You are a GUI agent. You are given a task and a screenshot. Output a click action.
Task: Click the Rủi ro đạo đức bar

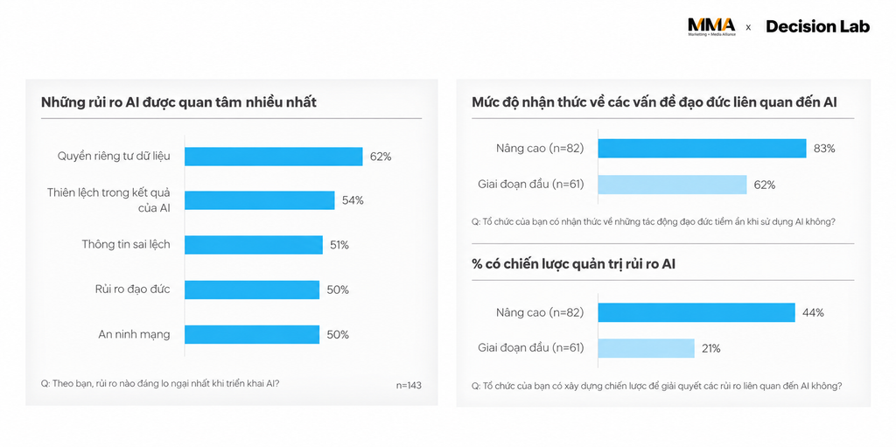(x=252, y=290)
